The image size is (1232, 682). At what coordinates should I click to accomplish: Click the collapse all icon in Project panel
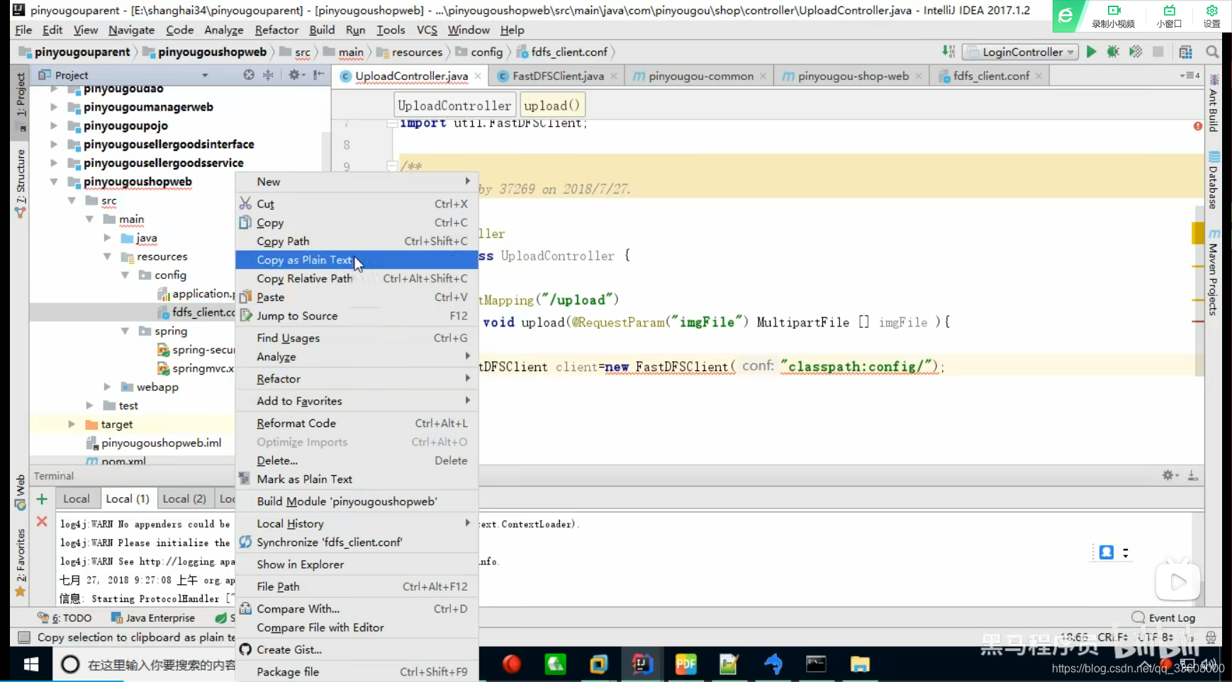pyautogui.click(x=268, y=75)
